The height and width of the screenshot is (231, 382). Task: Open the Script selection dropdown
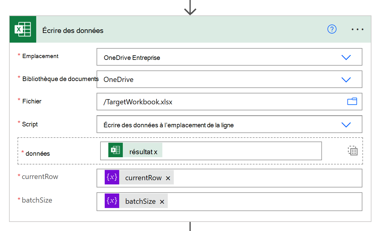click(x=346, y=124)
